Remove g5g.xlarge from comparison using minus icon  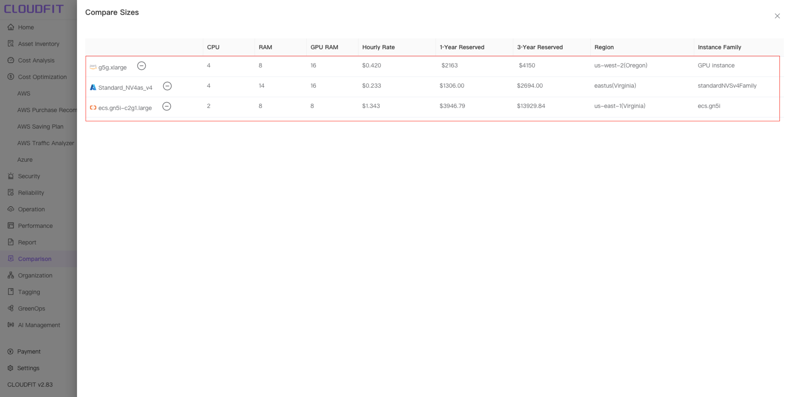pyautogui.click(x=142, y=66)
